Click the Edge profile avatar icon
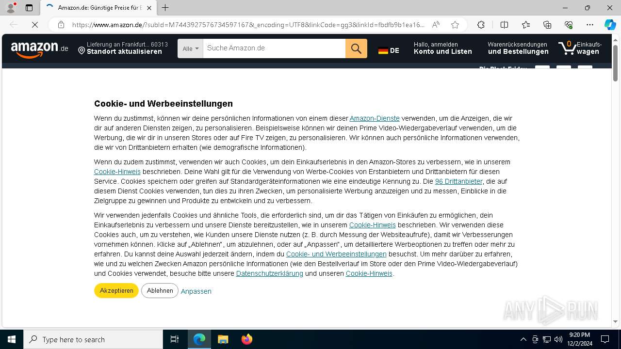 click(x=10, y=8)
